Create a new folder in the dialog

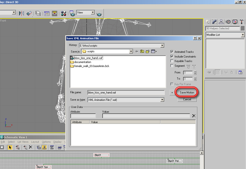[x=148, y=51]
